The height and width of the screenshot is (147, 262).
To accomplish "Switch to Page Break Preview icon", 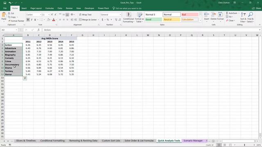I will pos(230,145).
